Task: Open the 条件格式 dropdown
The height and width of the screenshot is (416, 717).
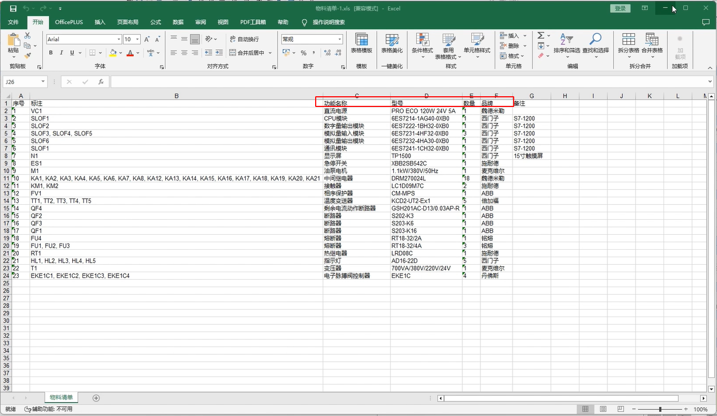Action: pyautogui.click(x=422, y=47)
